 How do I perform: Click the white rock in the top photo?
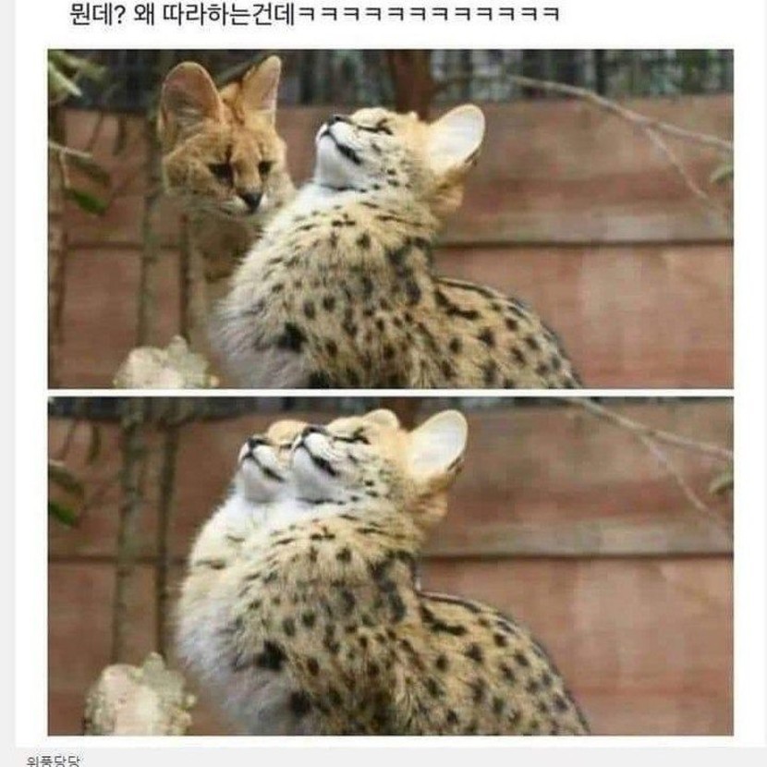coord(164,364)
